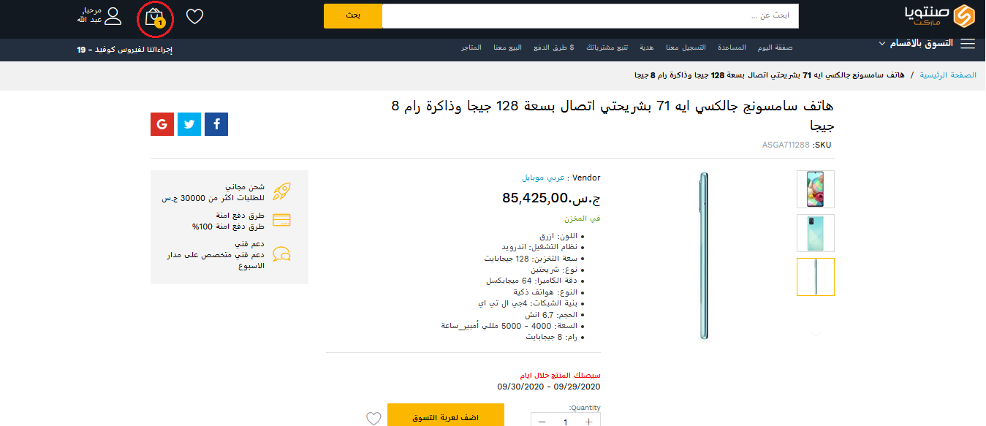The width and height of the screenshot is (986, 426).
Task: Open تتبع مشترياتك tracking menu item
Action: 607,47
